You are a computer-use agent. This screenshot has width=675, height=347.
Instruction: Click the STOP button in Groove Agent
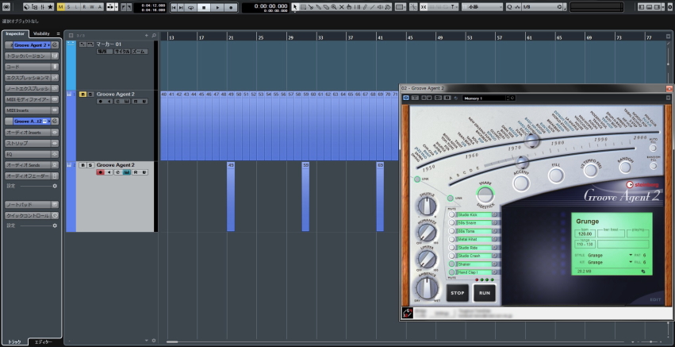point(457,293)
